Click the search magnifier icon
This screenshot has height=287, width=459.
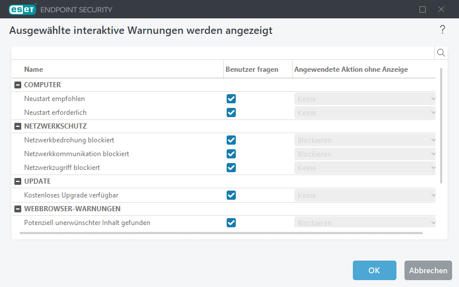pos(441,53)
